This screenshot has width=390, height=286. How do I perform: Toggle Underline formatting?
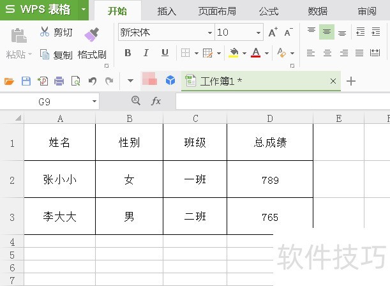(x=165, y=53)
